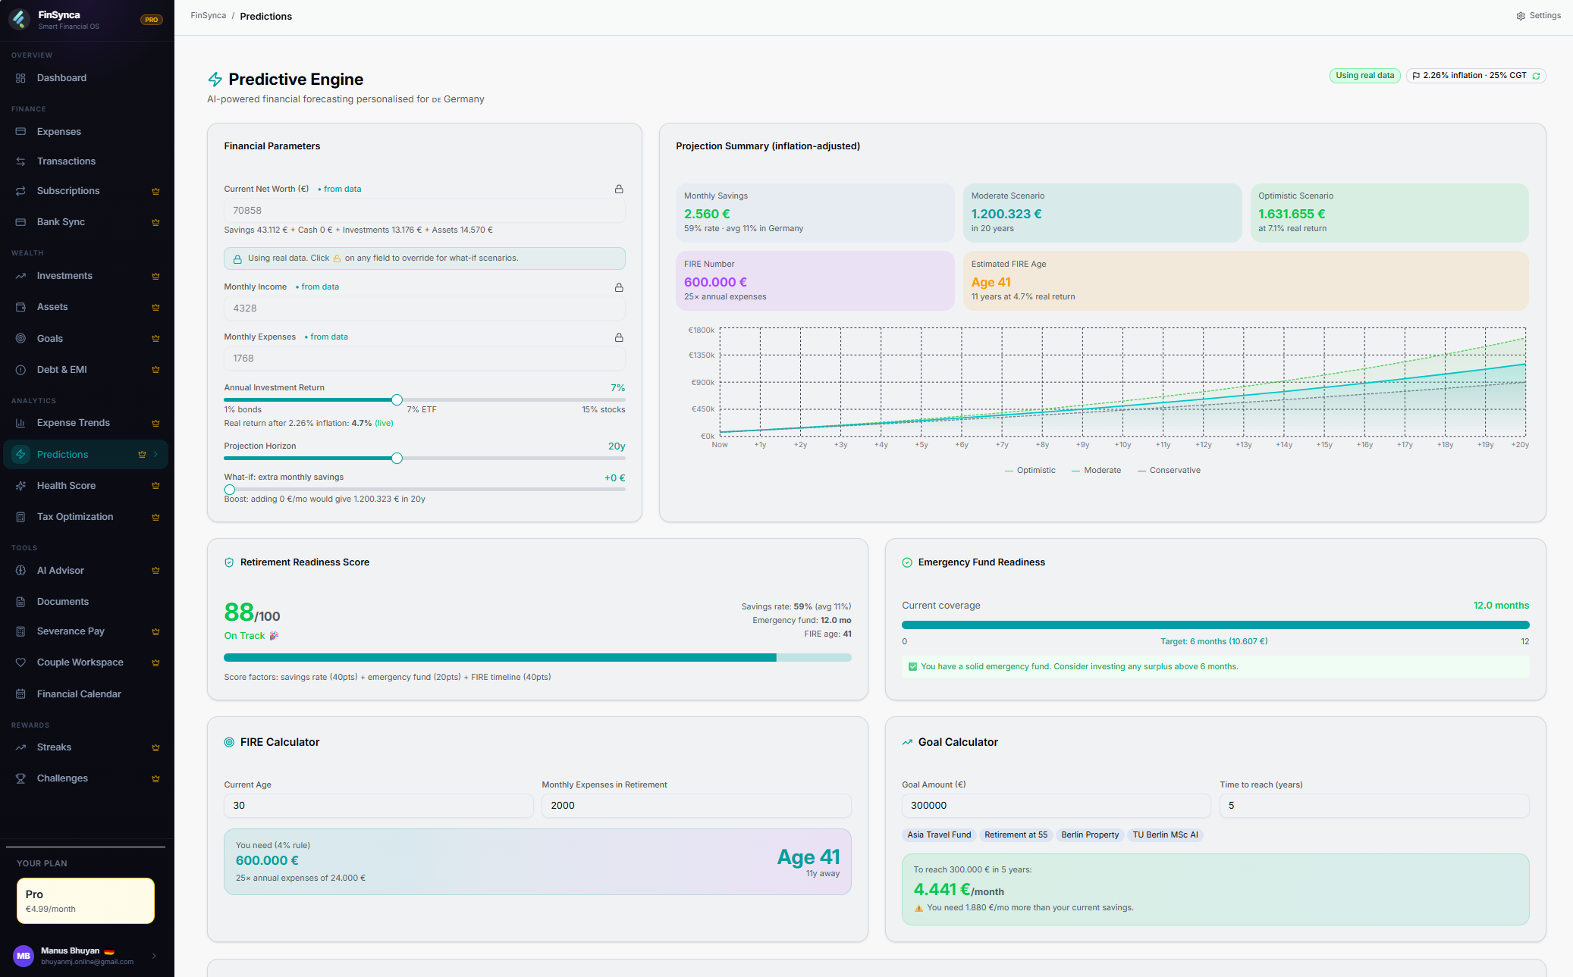
Task: Unlock the Current Net Worth field
Action: [619, 189]
